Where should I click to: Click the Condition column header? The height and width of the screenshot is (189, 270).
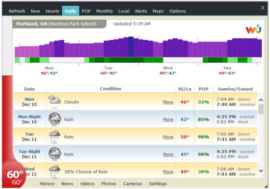click(x=110, y=89)
